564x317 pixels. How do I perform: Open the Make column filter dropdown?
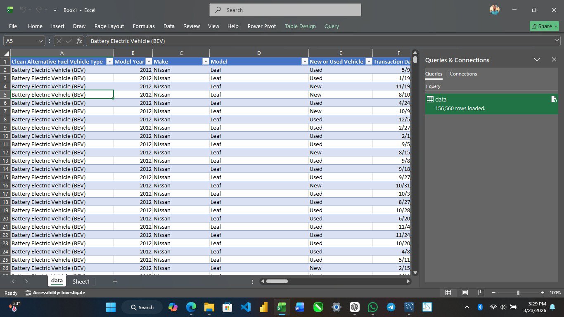click(205, 62)
